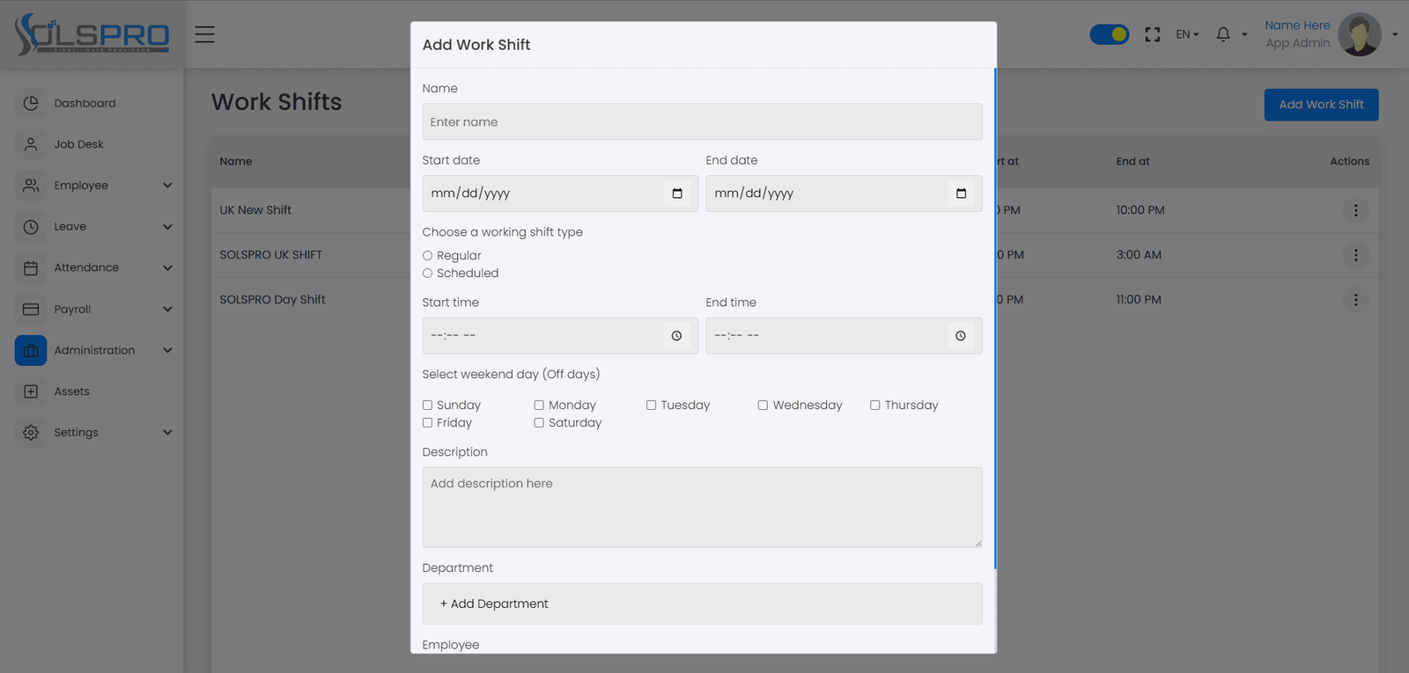The width and height of the screenshot is (1409, 673).
Task: Click the Assets sidebar icon
Action: pyautogui.click(x=31, y=391)
